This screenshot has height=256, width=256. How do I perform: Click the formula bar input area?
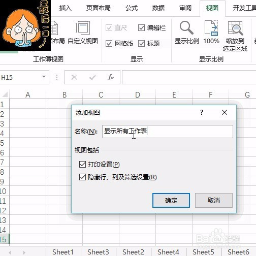[189, 77]
